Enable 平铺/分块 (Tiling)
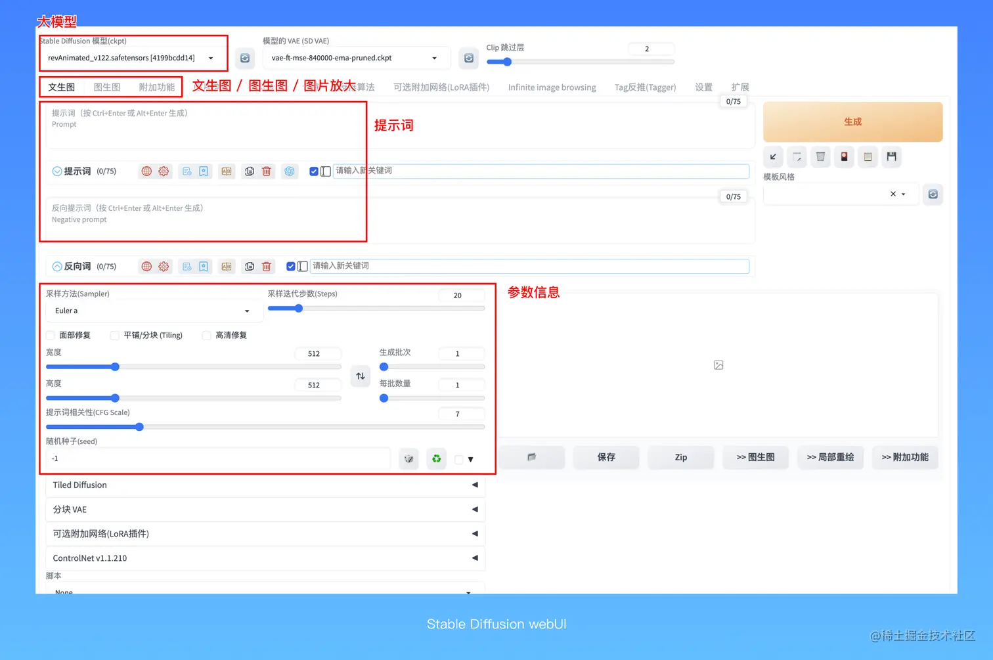Viewport: 993px width, 660px height. click(x=114, y=335)
